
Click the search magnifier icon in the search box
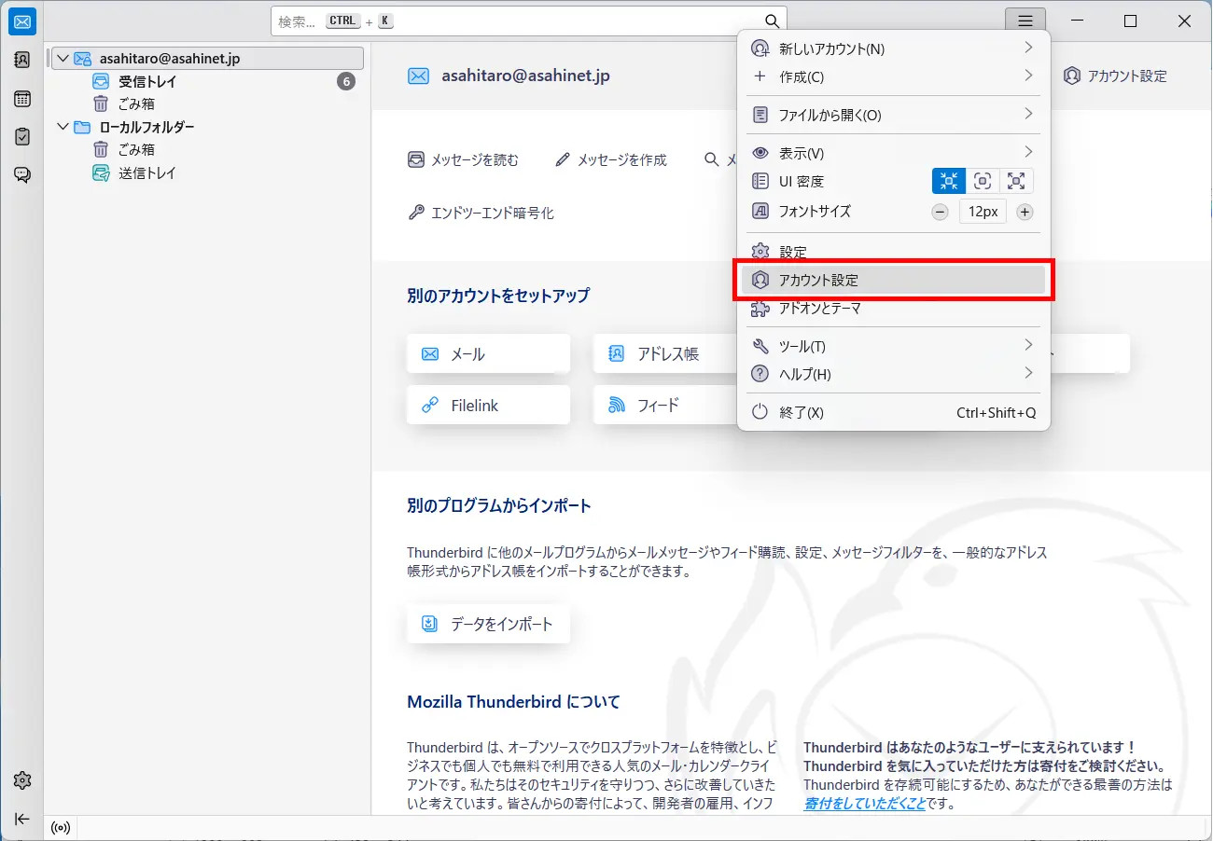772,21
